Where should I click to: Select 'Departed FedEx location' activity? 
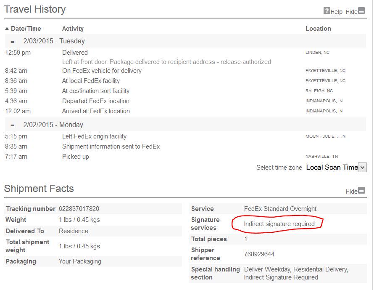pos(96,101)
